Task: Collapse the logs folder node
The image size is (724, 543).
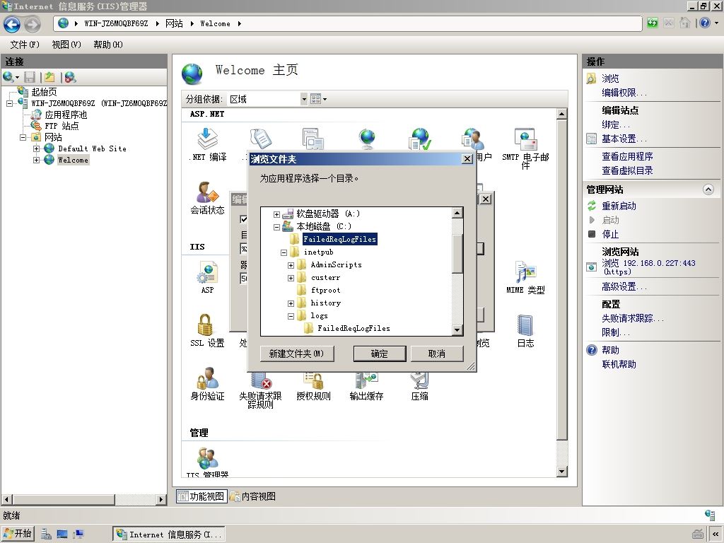Action: 291,316
